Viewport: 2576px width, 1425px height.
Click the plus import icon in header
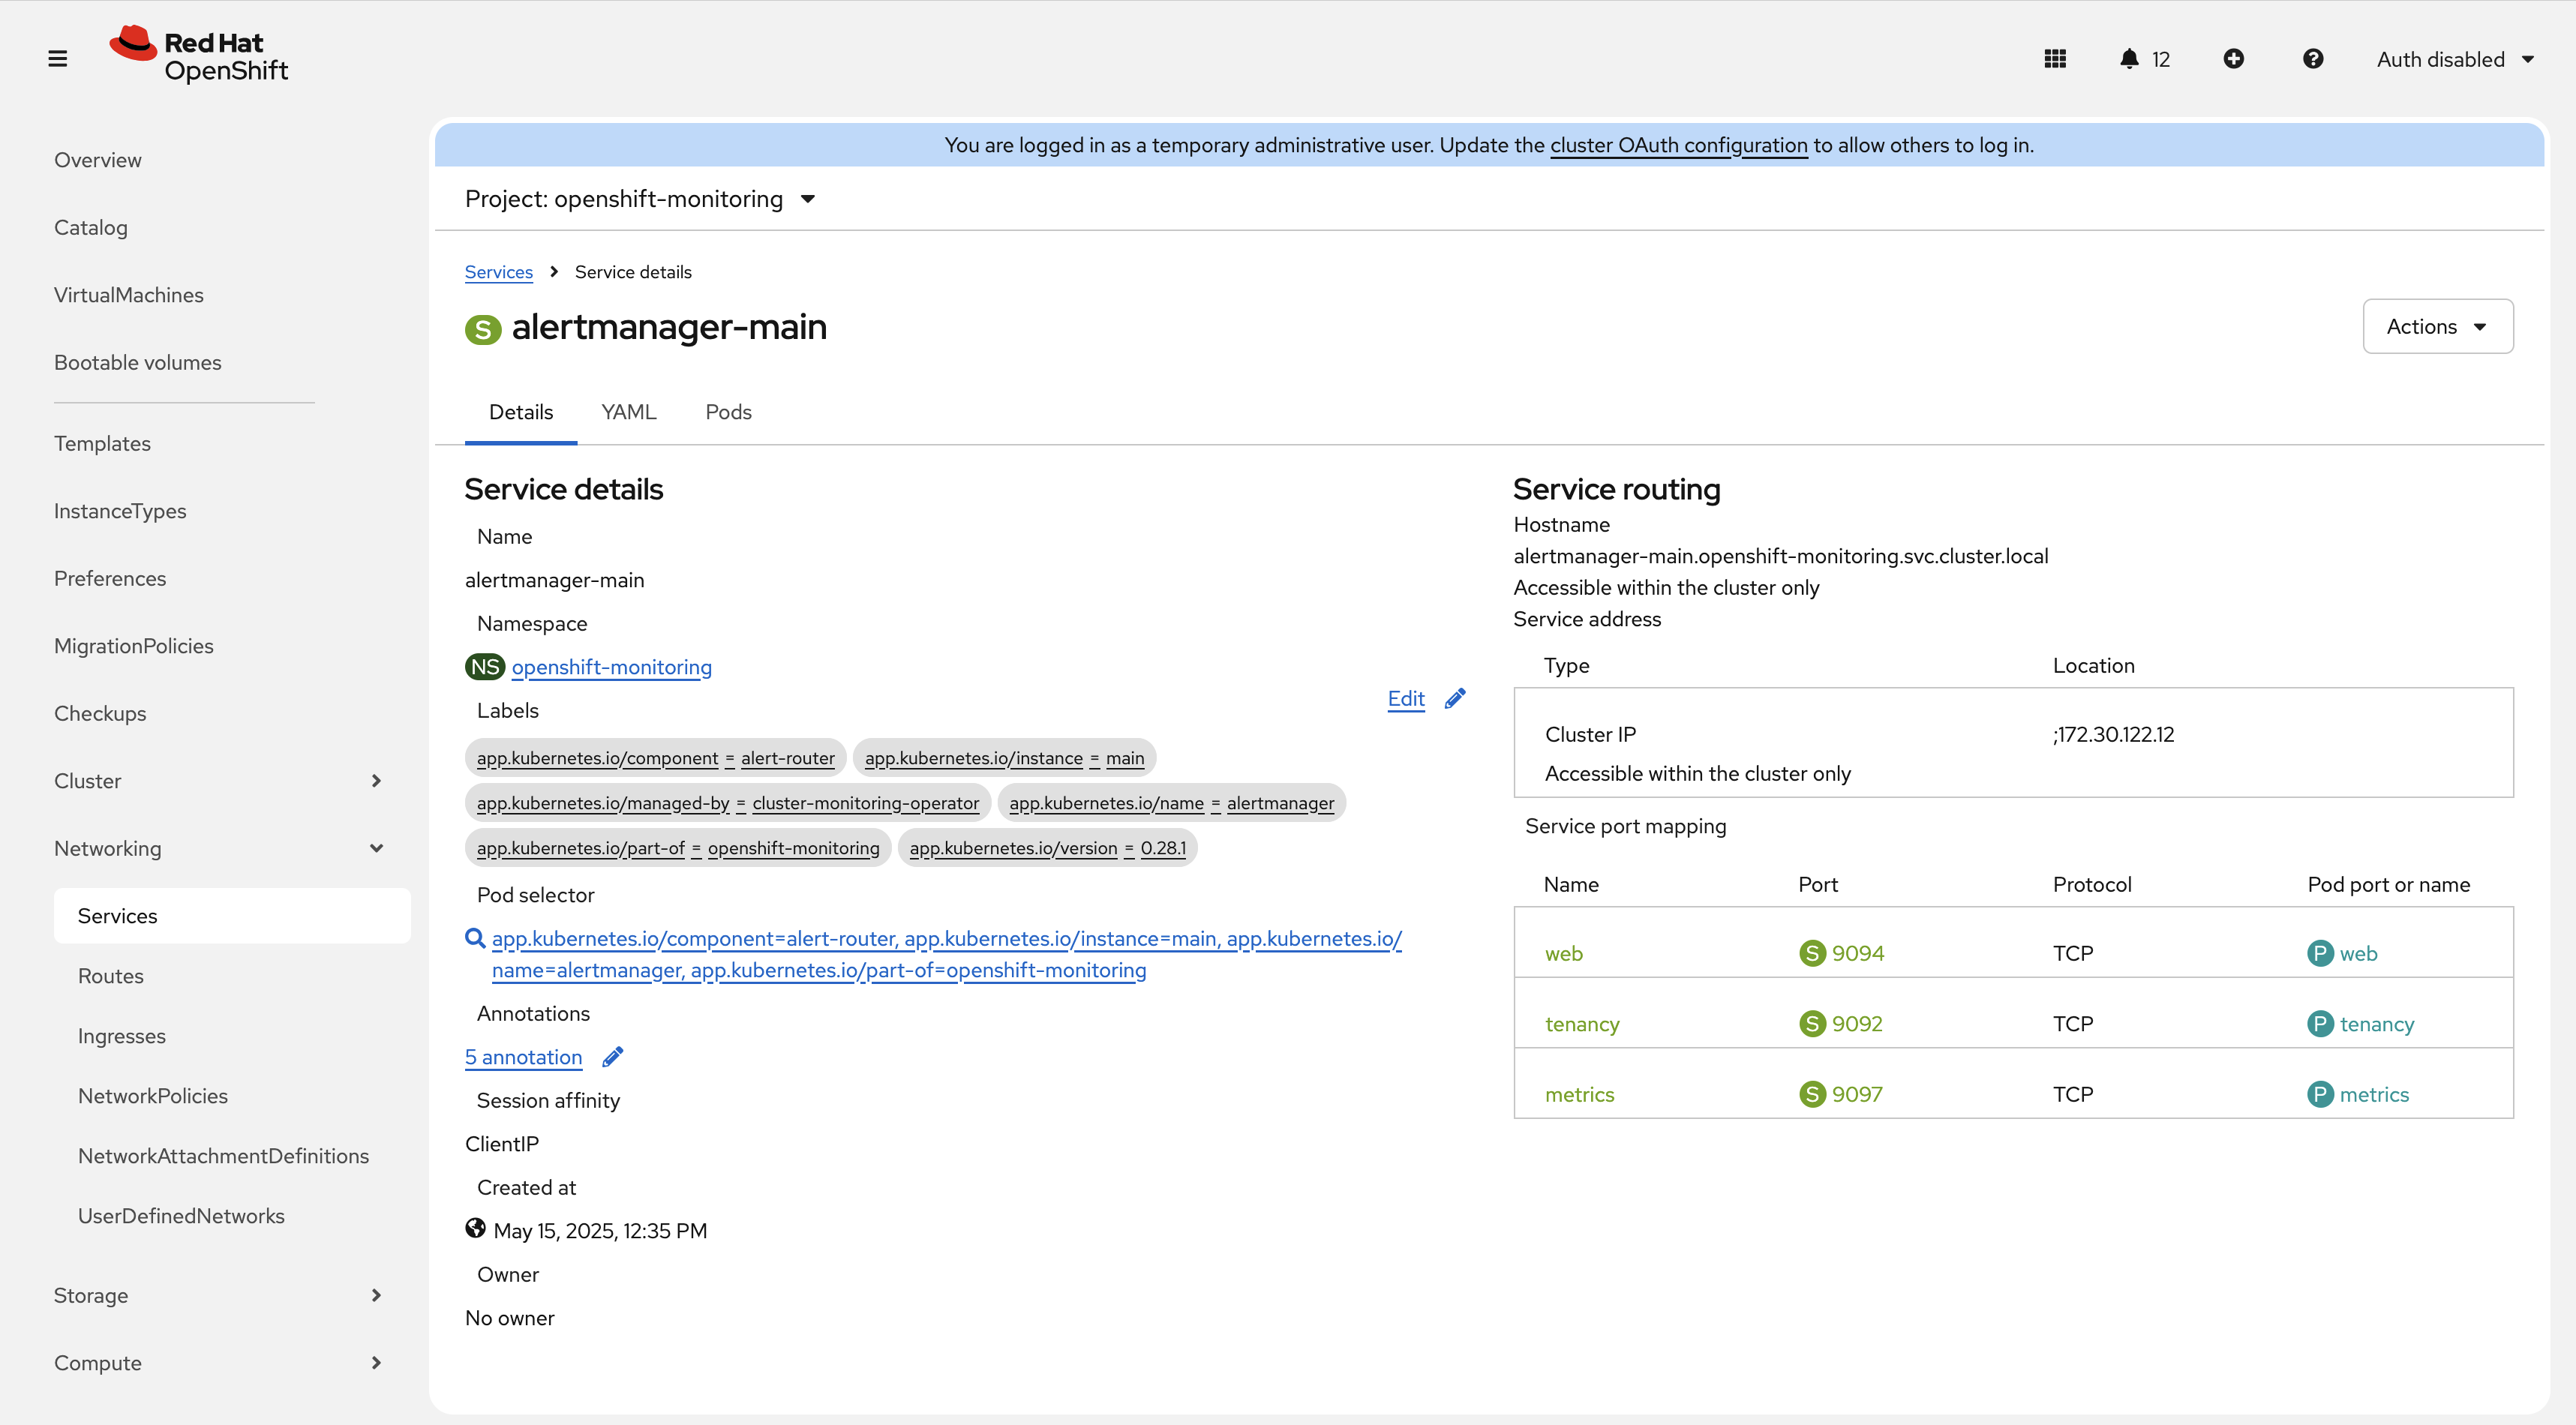click(2233, 59)
